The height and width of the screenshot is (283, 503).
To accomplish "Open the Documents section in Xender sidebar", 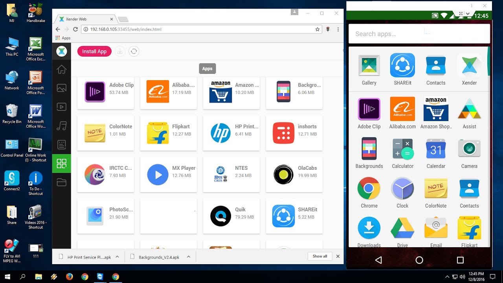I will click(x=61, y=145).
